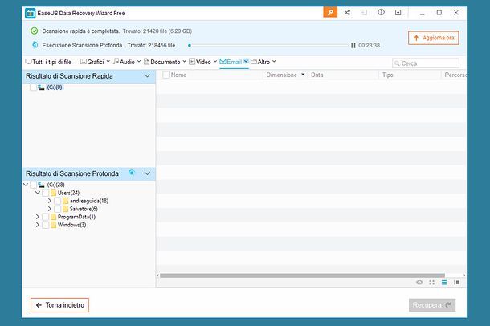Select the Video file type filter

[x=202, y=62]
